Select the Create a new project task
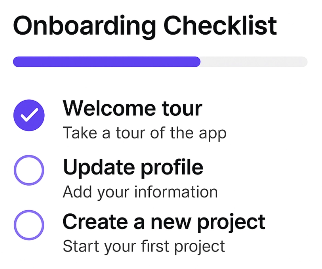Viewport: 322px width, 269px height. (x=164, y=221)
